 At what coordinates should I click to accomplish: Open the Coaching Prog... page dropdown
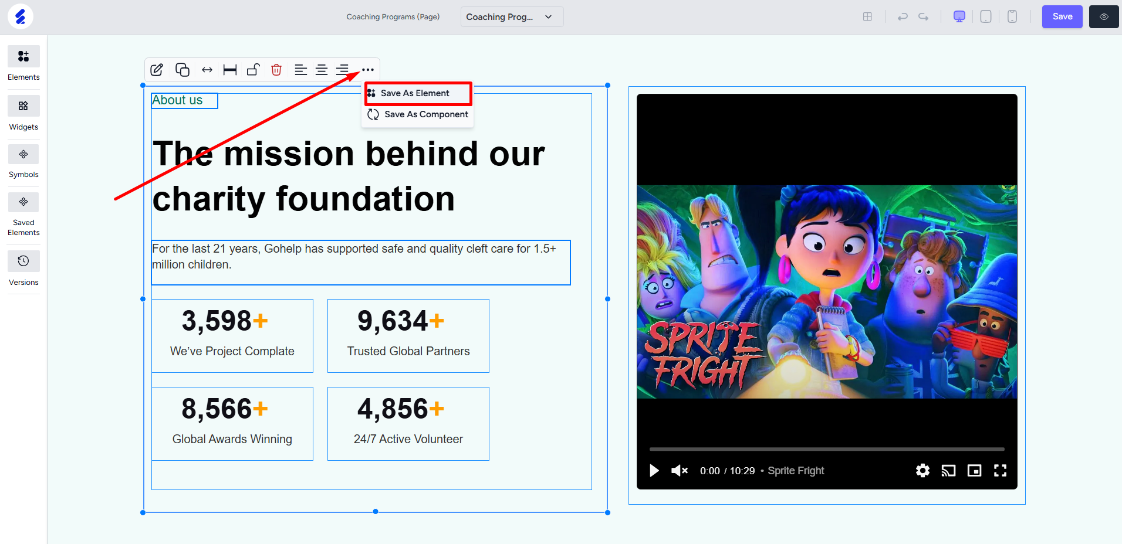point(512,16)
